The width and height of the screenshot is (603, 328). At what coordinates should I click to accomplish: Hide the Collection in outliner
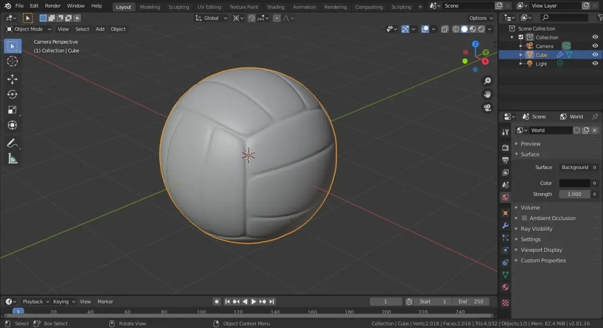(595, 37)
